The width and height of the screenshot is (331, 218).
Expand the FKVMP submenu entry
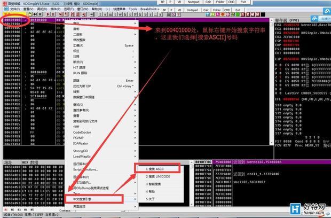pos(101,138)
